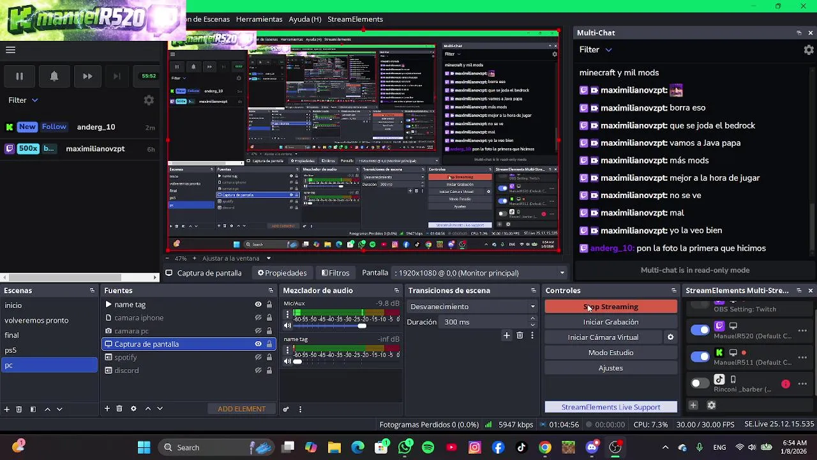Screen dimensions: 817x460
Task: Click Stop Streaming button
Action: (x=611, y=307)
